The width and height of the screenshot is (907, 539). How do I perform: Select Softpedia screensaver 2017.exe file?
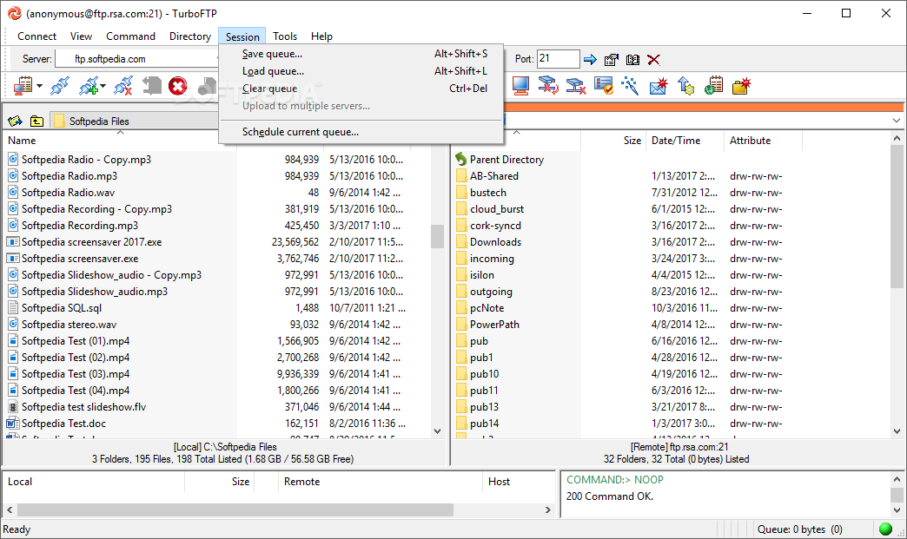pyautogui.click(x=91, y=242)
